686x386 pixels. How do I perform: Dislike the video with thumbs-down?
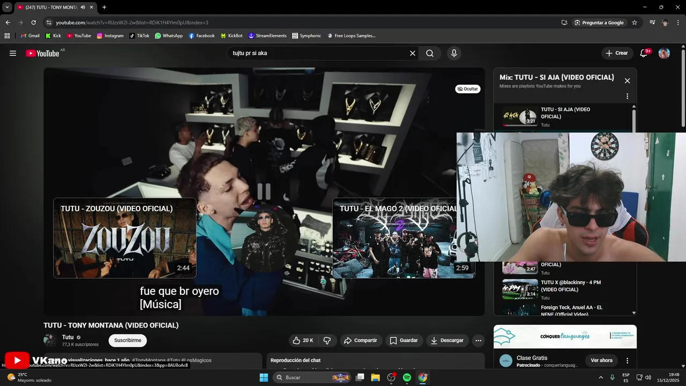327,340
